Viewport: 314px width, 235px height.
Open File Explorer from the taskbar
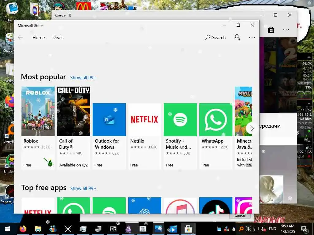38,229
